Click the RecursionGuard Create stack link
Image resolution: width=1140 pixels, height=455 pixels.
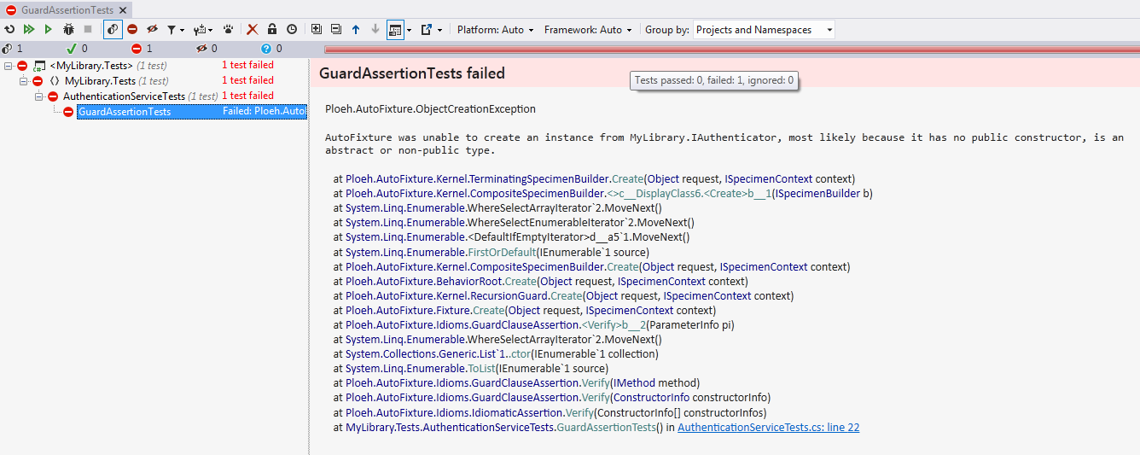pyautogui.click(x=566, y=295)
